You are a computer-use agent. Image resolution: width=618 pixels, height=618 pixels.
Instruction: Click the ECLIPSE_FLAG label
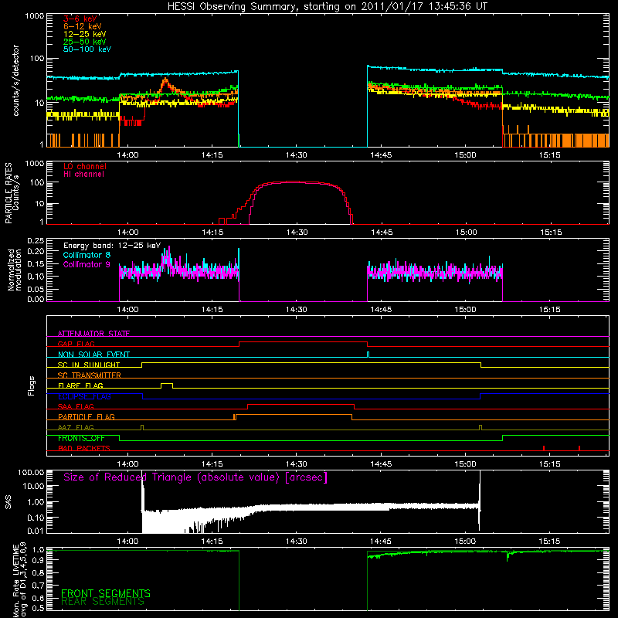[84, 396]
